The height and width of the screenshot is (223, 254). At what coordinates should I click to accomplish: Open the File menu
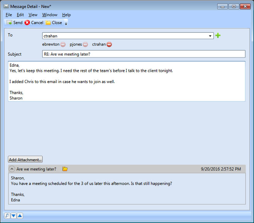point(9,15)
